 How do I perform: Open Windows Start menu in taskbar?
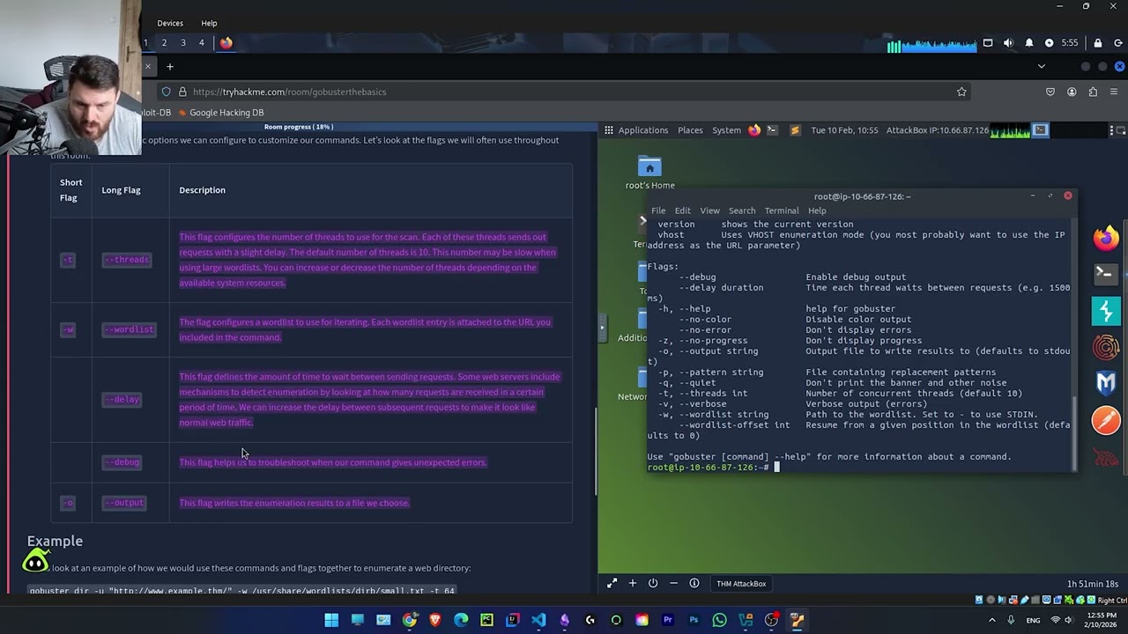[331, 620]
